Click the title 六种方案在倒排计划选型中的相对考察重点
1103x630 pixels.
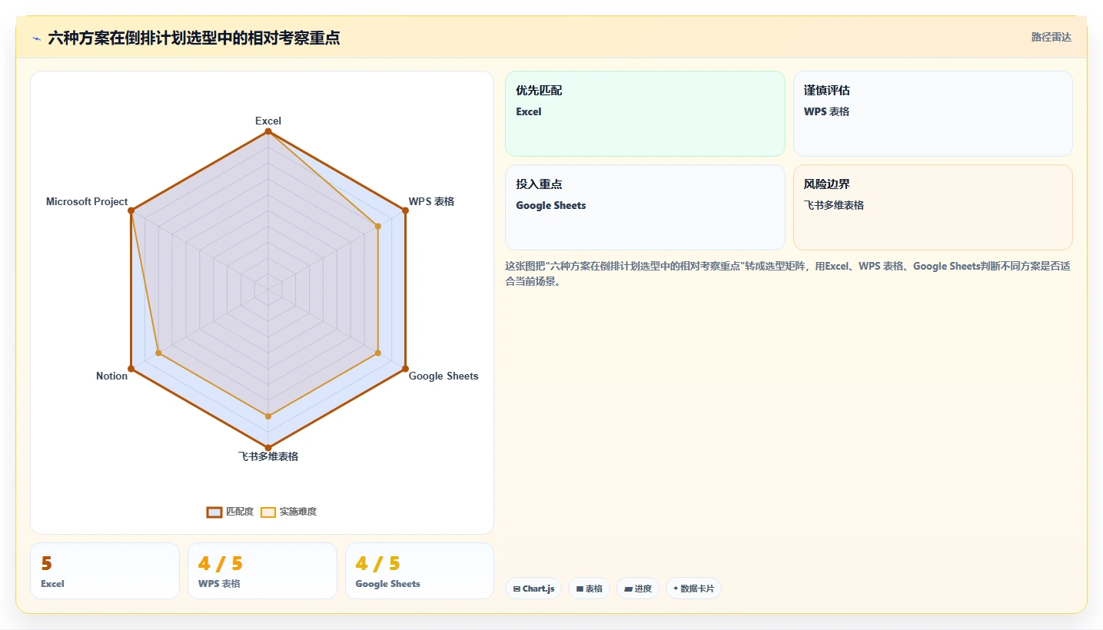point(194,38)
